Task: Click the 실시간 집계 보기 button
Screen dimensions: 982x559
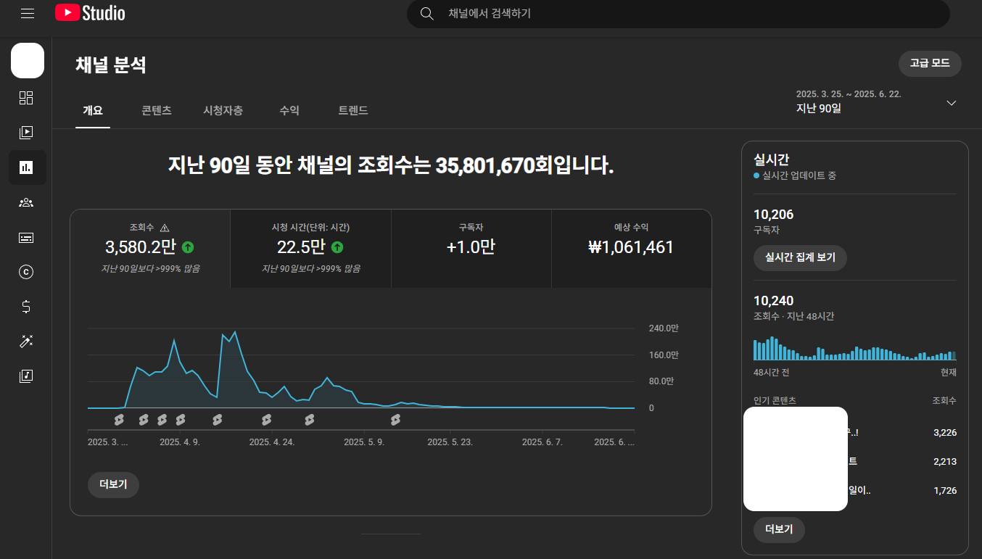Action: (799, 257)
